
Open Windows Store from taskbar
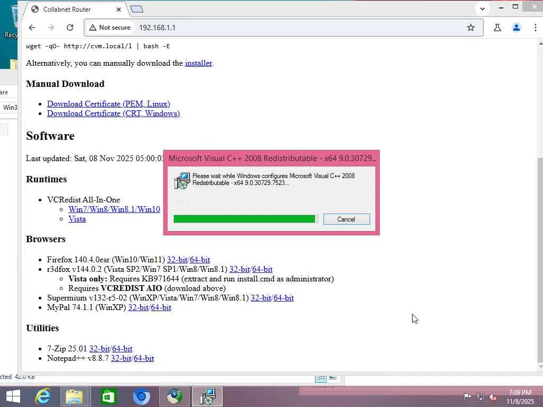(108, 396)
